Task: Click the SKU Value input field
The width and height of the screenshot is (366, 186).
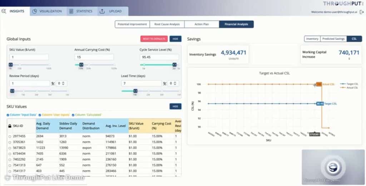Action: 29,57
